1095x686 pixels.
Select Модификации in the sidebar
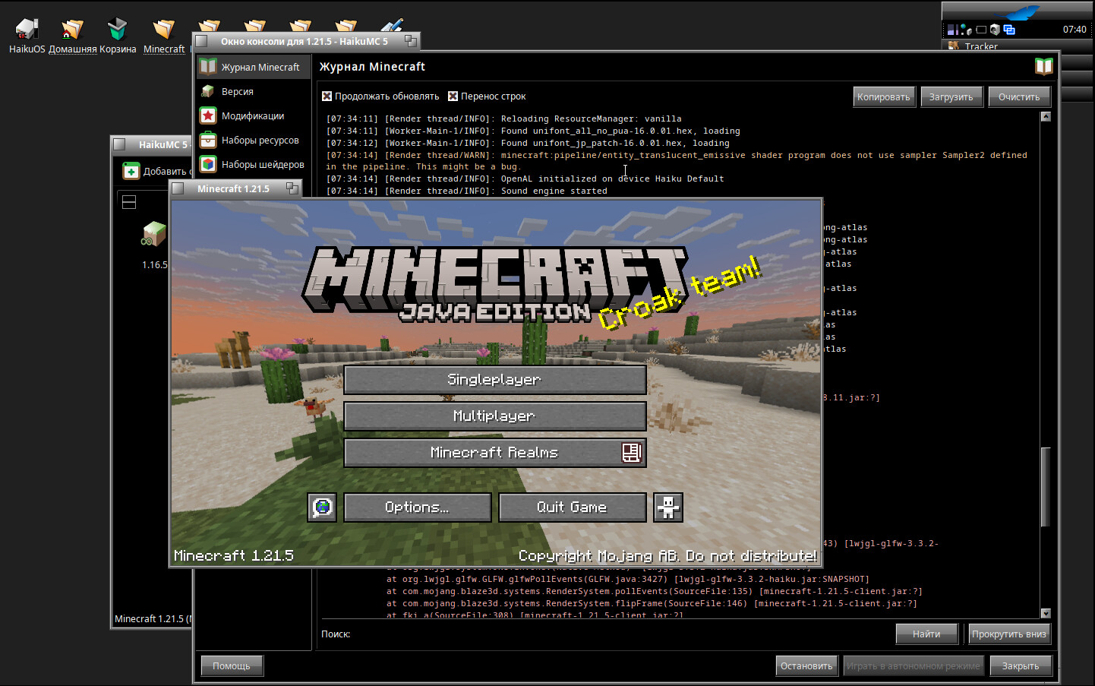point(252,116)
